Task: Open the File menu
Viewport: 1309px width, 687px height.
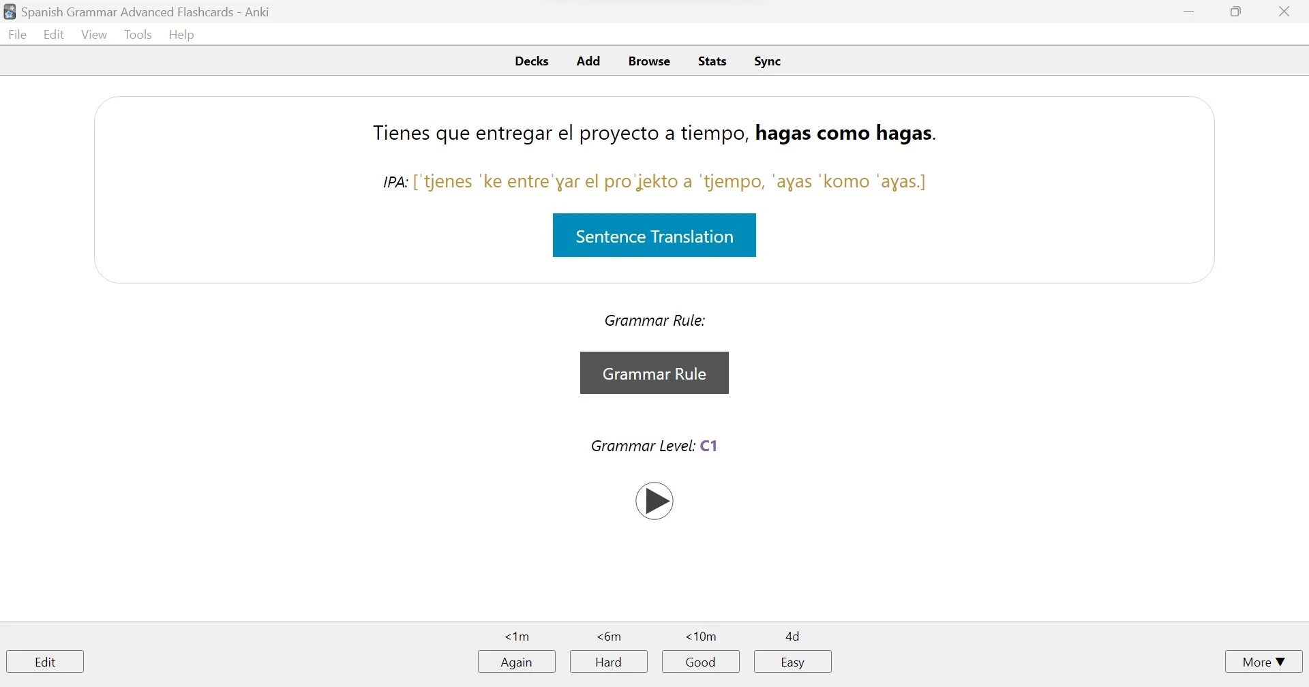Action: (17, 34)
